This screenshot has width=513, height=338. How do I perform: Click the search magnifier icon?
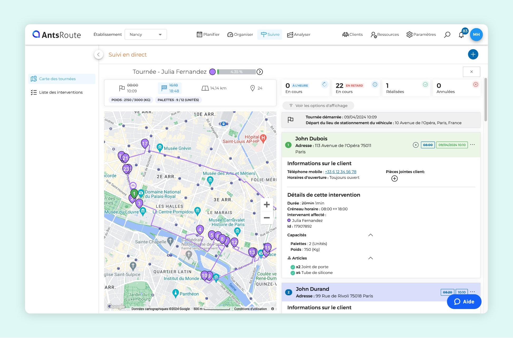(x=447, y=35)
